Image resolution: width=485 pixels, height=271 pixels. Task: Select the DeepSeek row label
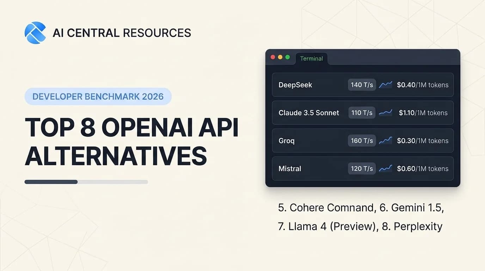click(295, 85)
